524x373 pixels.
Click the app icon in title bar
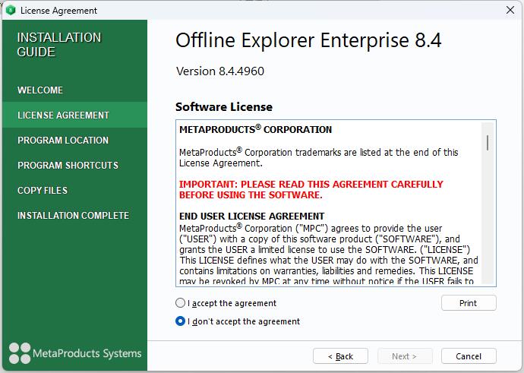click(10, 11)
